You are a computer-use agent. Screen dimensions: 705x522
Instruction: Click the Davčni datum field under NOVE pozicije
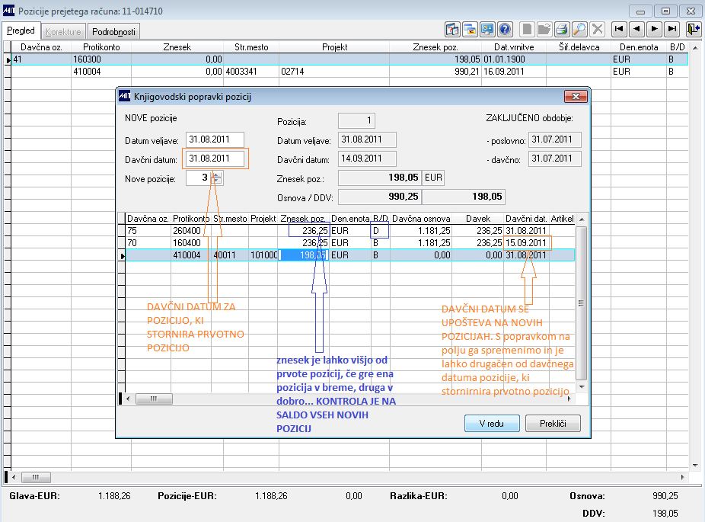(215, 159)
